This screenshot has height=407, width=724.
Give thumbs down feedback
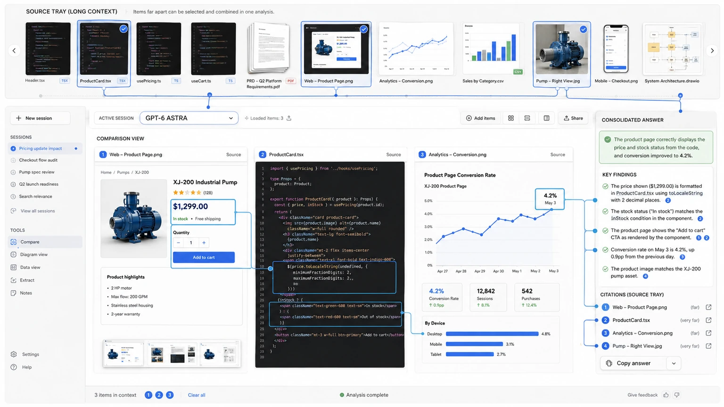pos(677,395)
